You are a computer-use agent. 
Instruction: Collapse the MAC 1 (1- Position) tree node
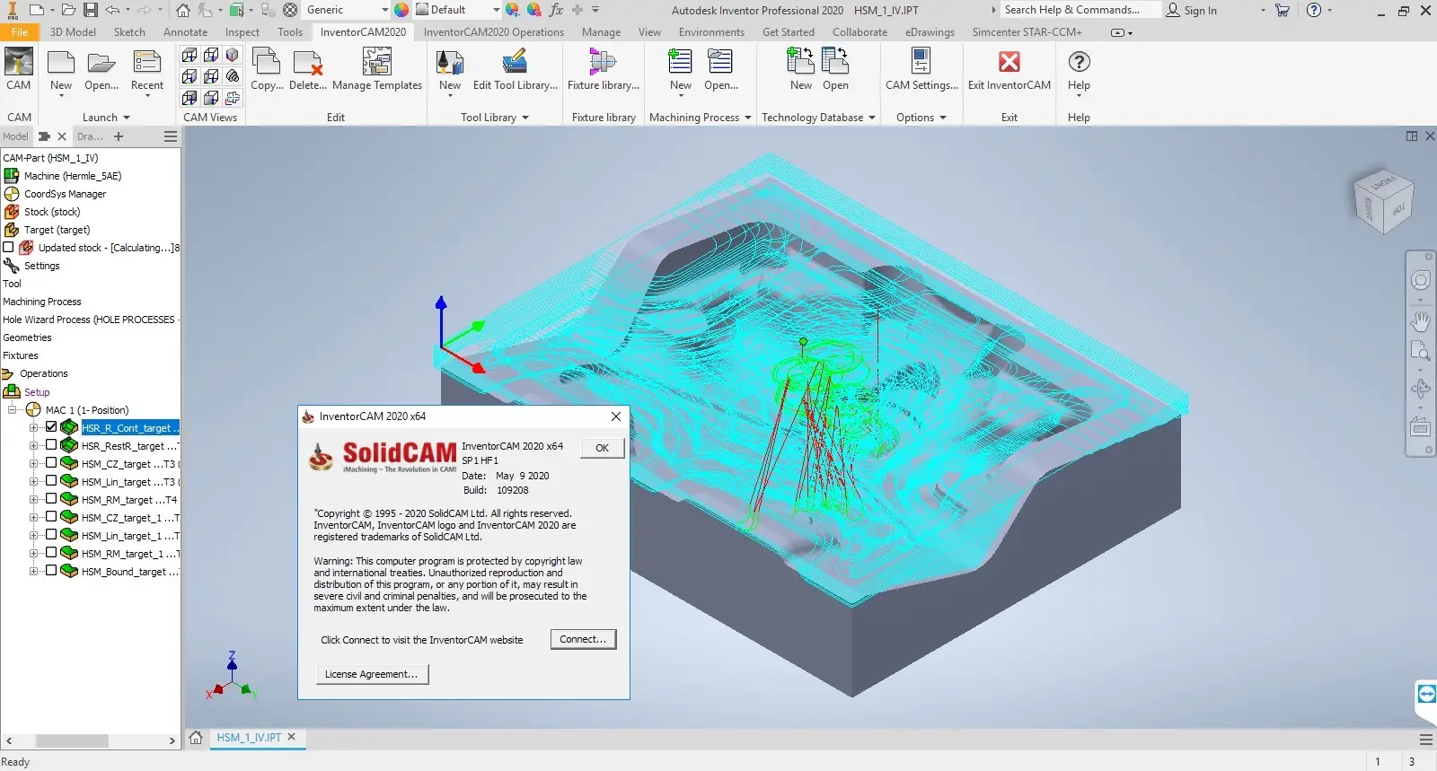pos(13,409)
